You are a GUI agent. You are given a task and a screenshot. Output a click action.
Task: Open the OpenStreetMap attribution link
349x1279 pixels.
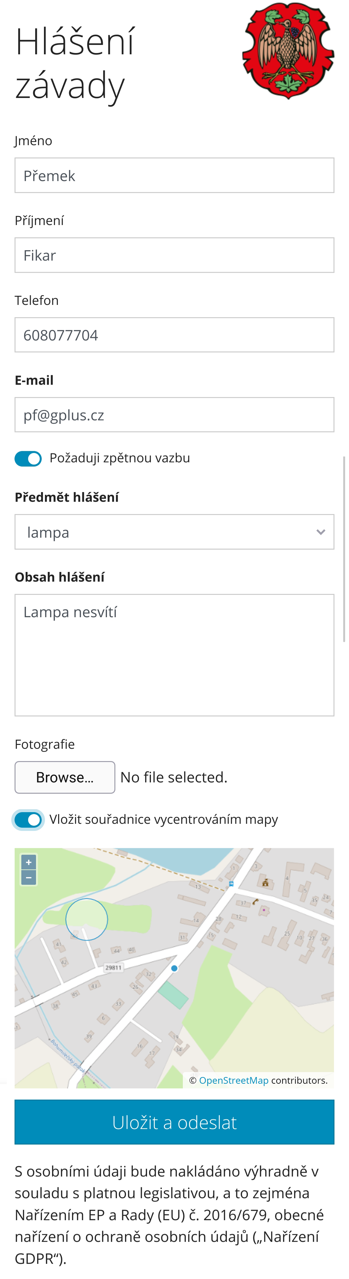233,1080
